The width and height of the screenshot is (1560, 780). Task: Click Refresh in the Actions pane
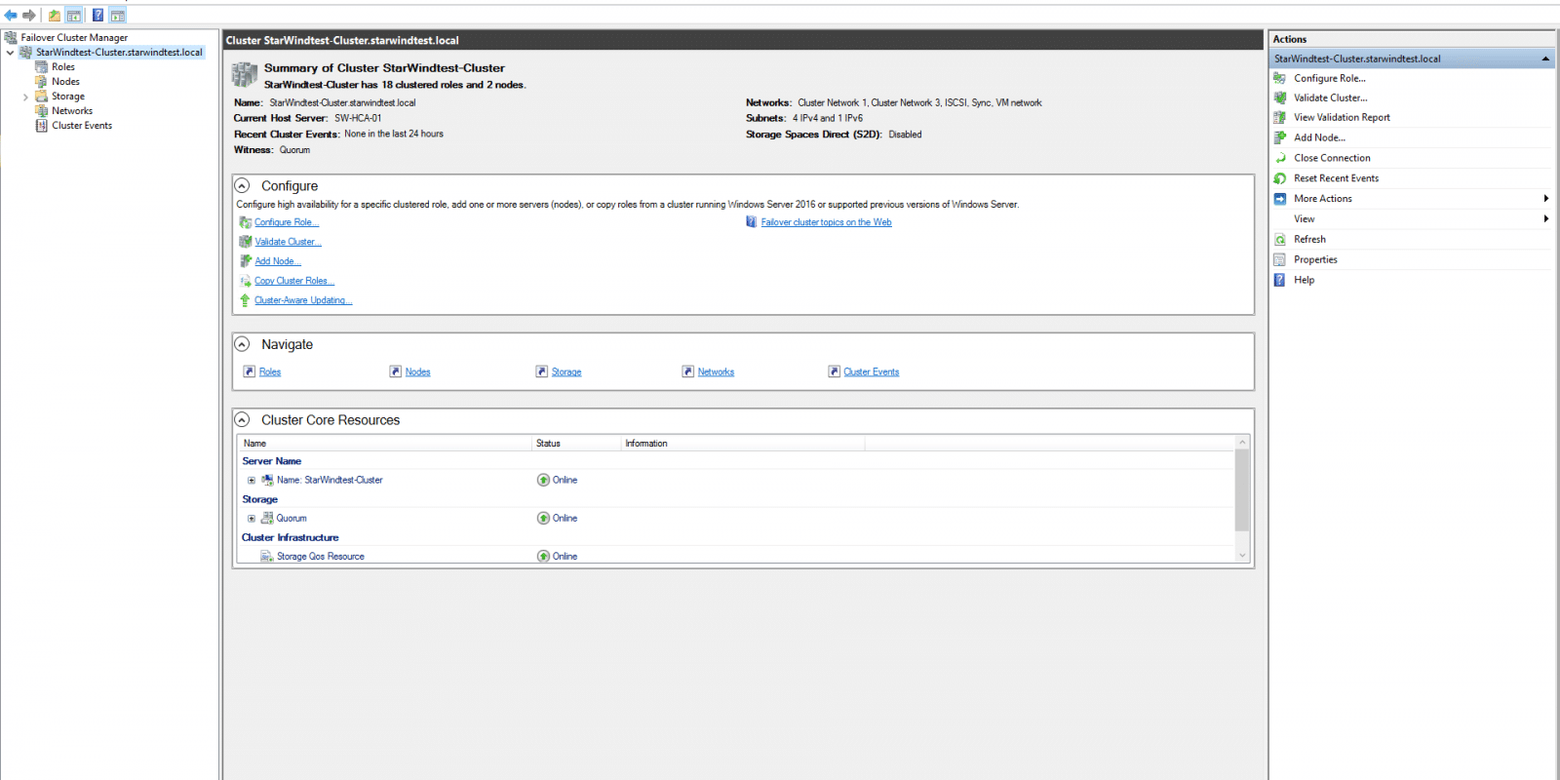click(x=1309, y=239)
